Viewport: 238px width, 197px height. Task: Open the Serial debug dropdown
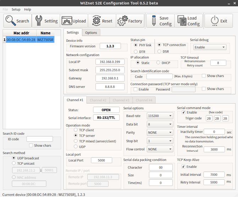pos(210,47)
